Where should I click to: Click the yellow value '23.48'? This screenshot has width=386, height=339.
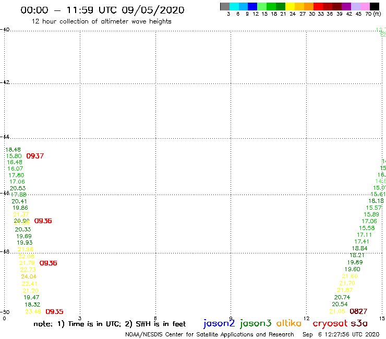(x=33, y=311)
